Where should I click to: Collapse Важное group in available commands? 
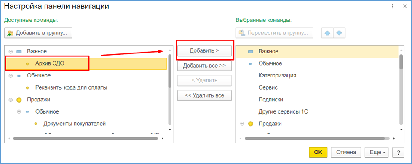point(11,52)
